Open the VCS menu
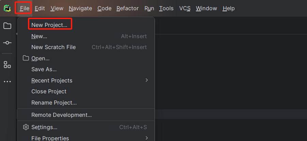 click(185, 8)
